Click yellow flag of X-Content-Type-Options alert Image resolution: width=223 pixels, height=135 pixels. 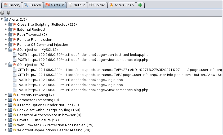(x=15, y=130)
